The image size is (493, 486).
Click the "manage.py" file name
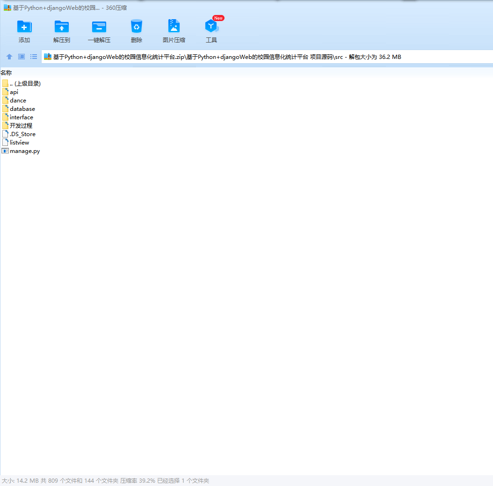[x=25, y=151]
